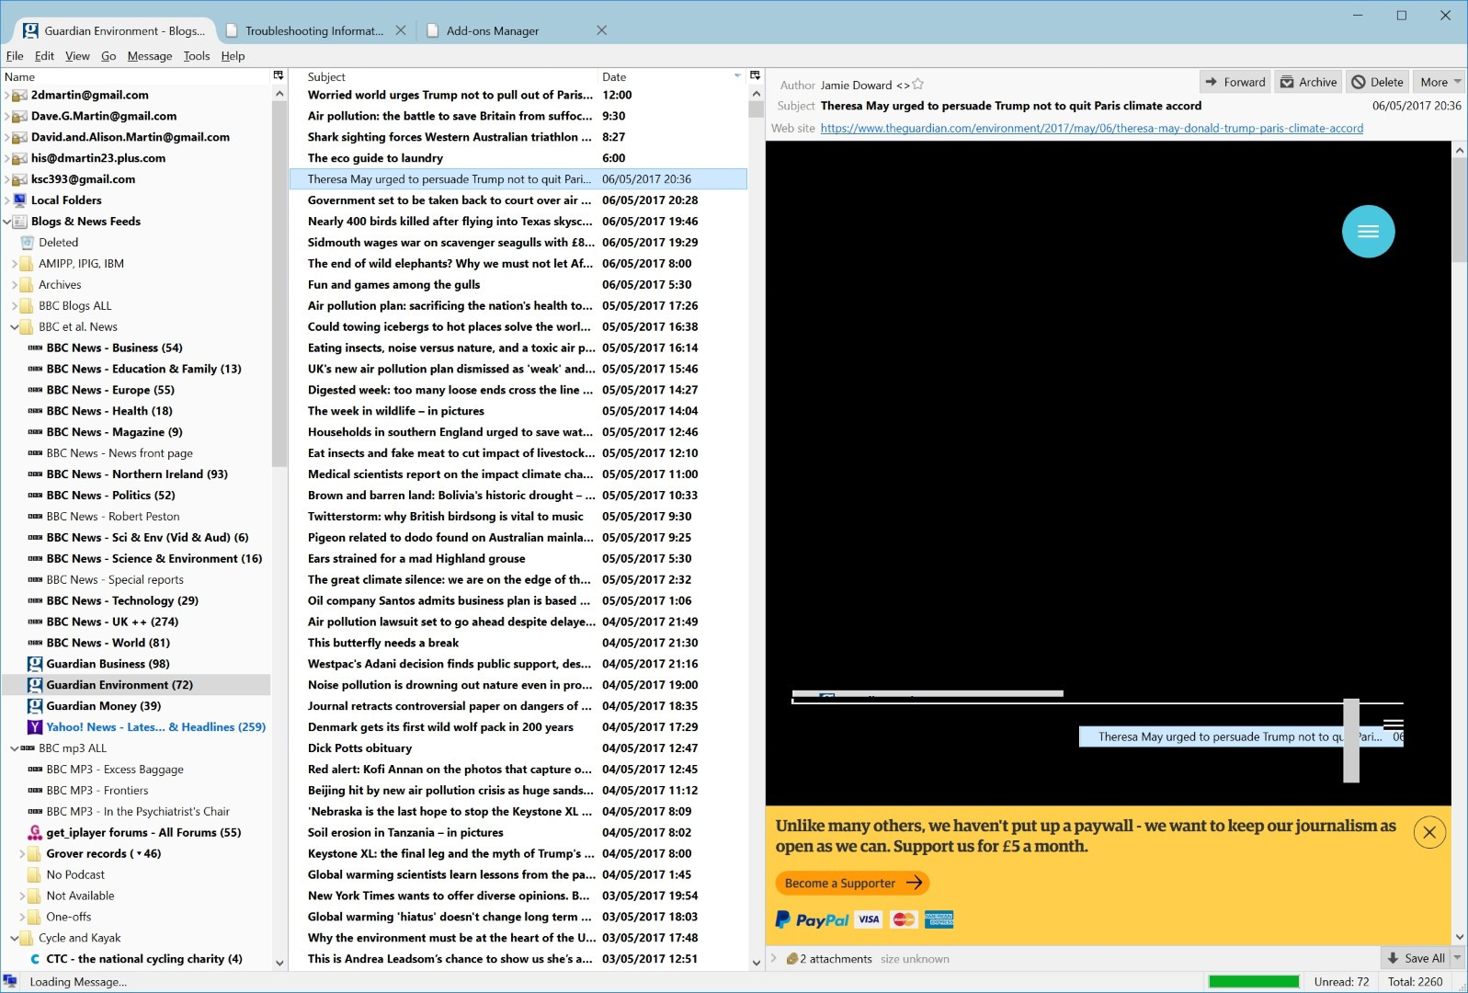Viewport: 1468px width, 993px height.
Task: Open message 'Dick Potts obituary'
Action: 518,748
